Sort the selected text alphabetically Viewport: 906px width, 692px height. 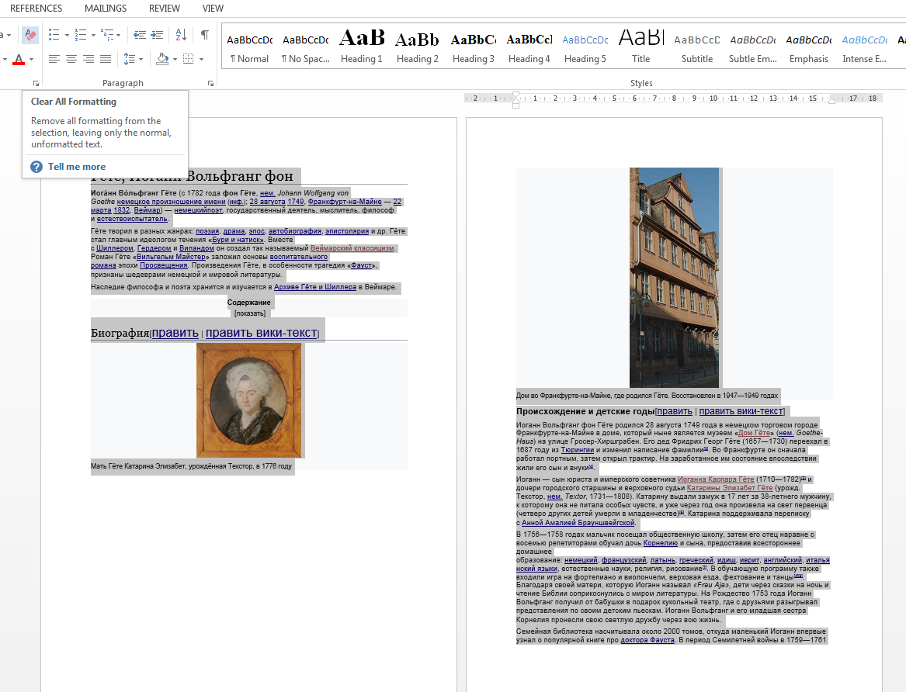point(181,35)
